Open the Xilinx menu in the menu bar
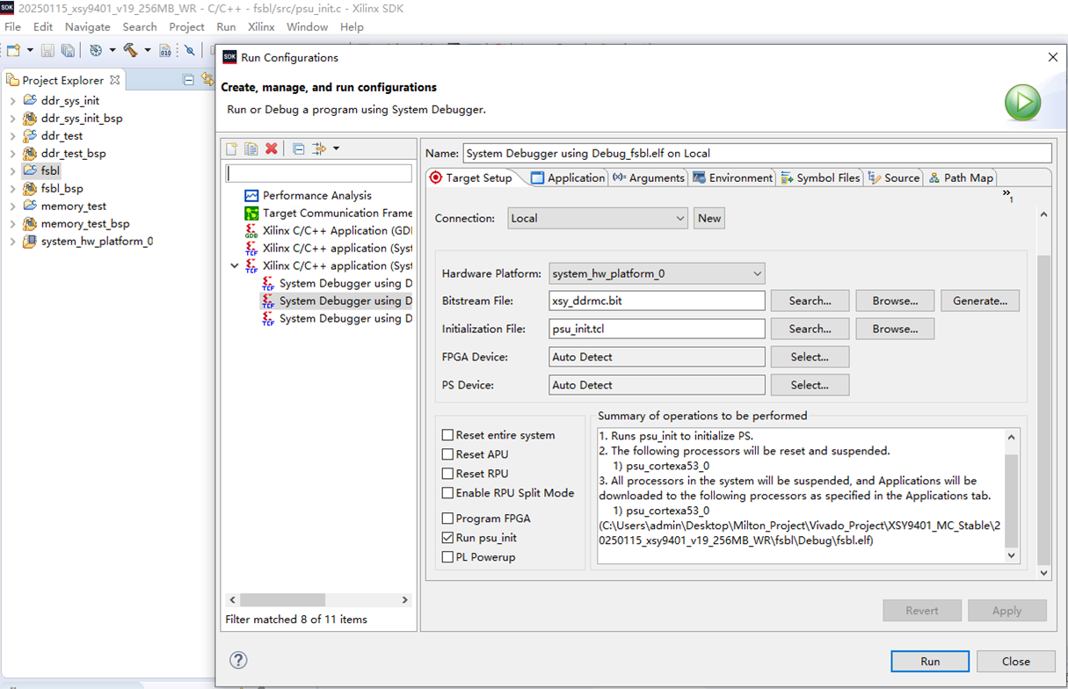 click(x=260, y=26)
